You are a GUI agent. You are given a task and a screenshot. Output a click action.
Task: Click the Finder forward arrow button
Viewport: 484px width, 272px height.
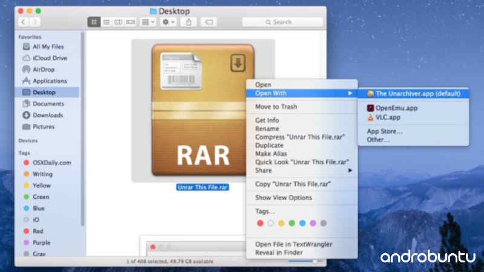(x=35, y=22)
